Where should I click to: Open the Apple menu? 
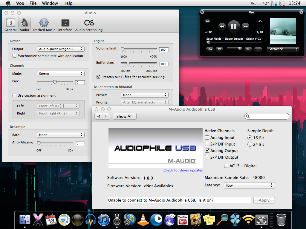[8, 3]
